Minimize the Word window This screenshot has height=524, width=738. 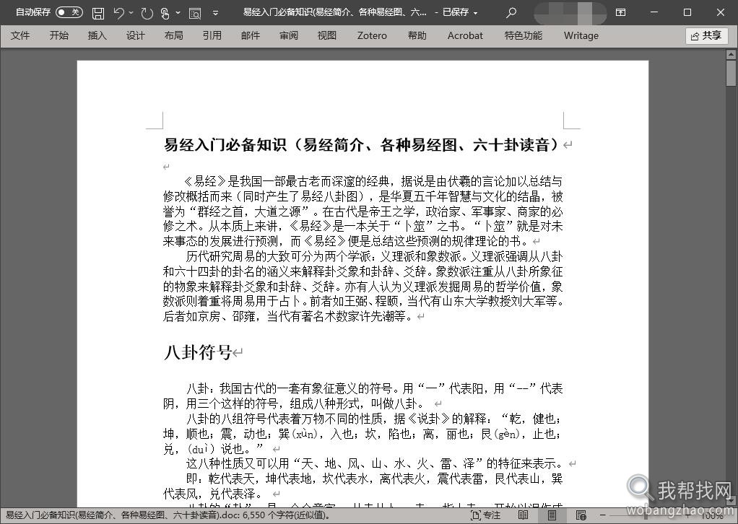(x=654, y=13)
